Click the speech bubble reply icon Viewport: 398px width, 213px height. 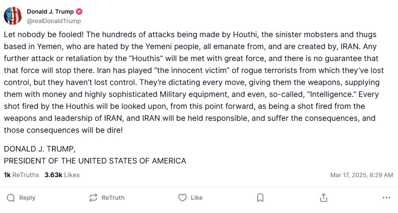[11, 198]
